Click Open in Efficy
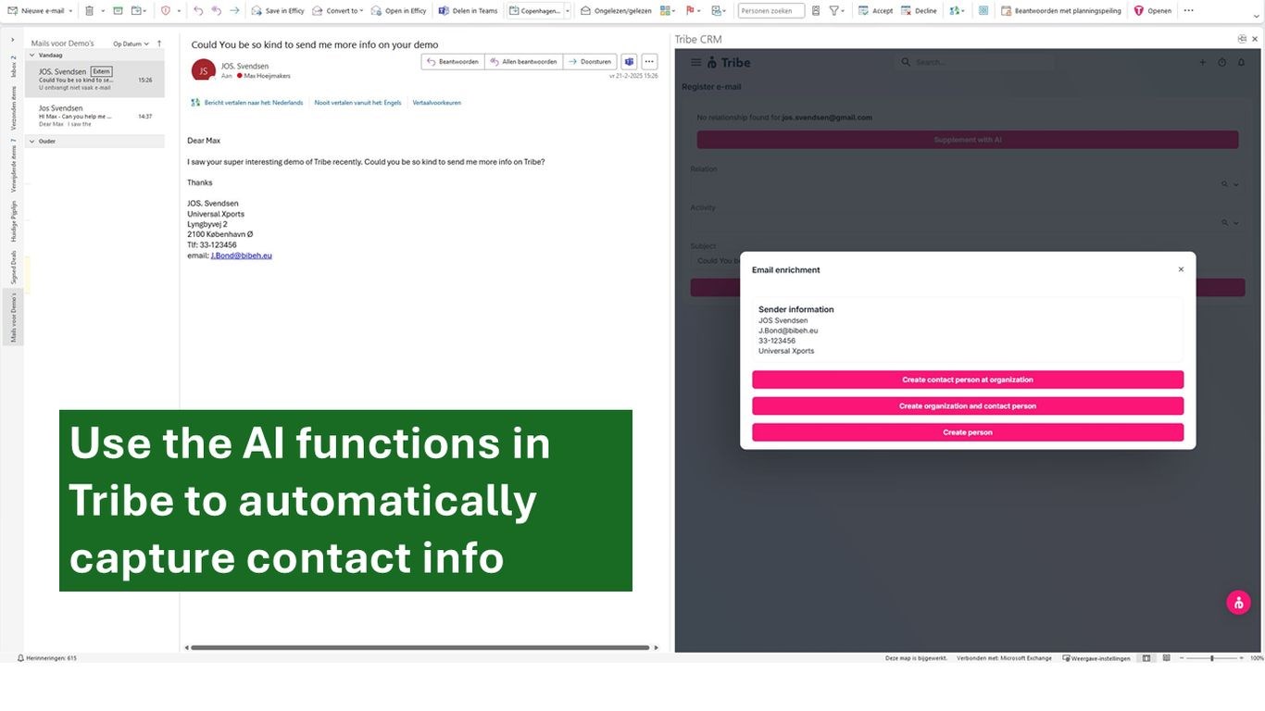 pos(399,11)
